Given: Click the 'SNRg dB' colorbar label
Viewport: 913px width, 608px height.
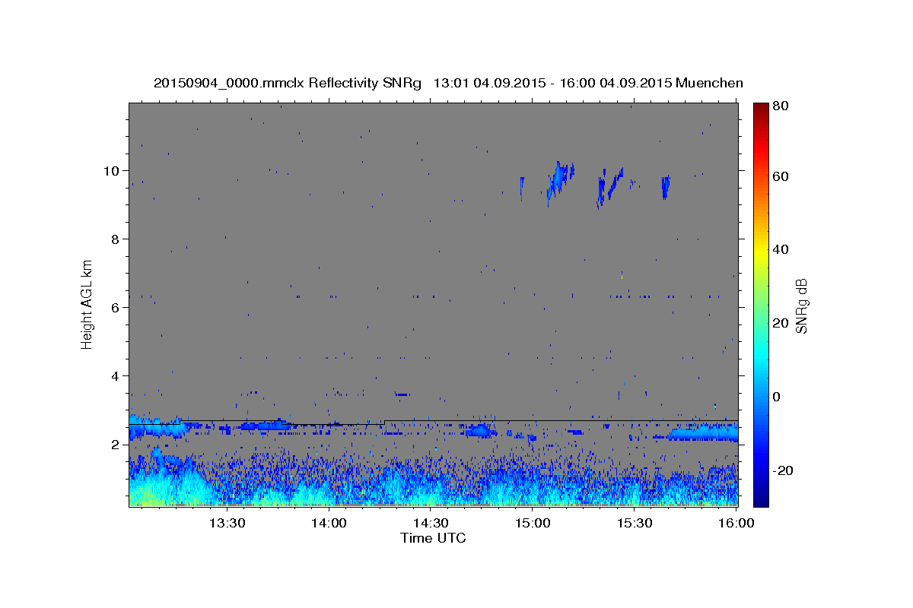Looking at the screenshot, I should pos(800,306).
